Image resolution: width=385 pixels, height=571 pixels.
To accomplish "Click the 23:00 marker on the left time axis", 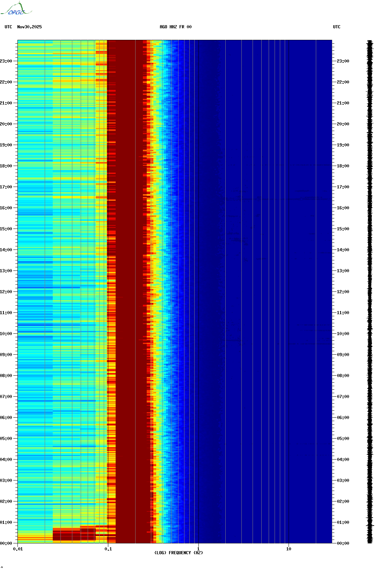I will [x=6, y=61].
